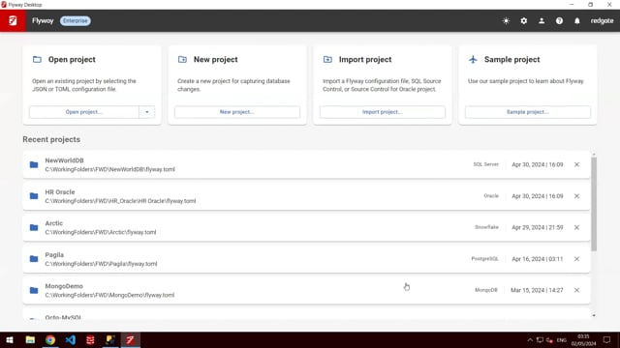Open the settings gear in header
This screenshot has width=620, height=348.
point(523,21)
